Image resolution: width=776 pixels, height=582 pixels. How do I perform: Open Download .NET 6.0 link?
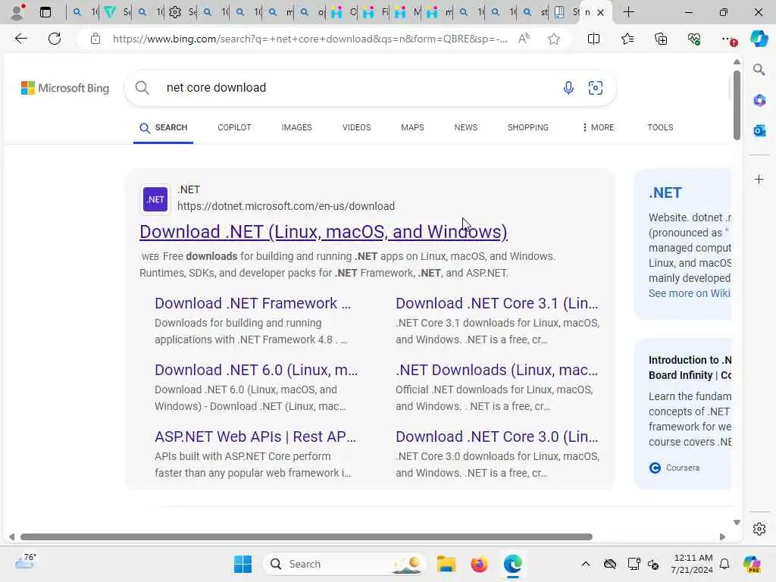pyautogui.click(x=256, y=370)
